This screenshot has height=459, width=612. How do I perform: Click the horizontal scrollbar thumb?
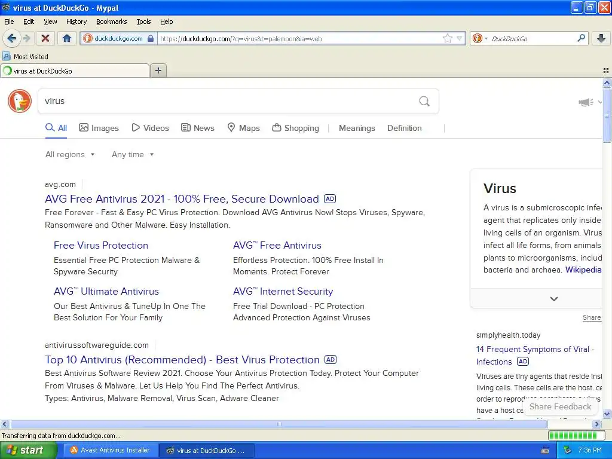(x=279, y=424)
